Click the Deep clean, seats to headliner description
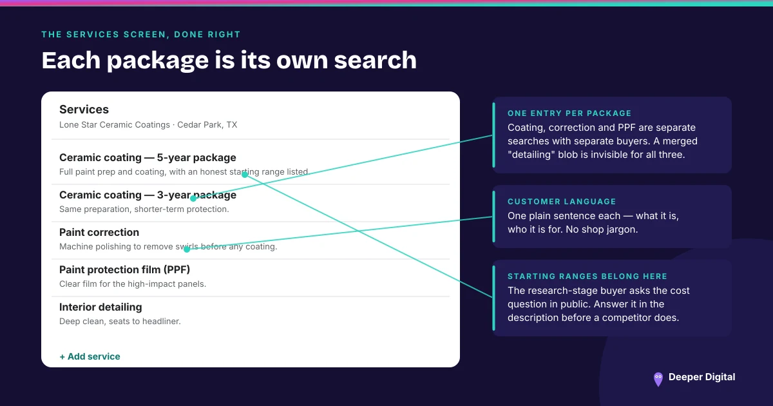Image resolution: width=773 pixels, height=406 pixels. tap(120, 322)
